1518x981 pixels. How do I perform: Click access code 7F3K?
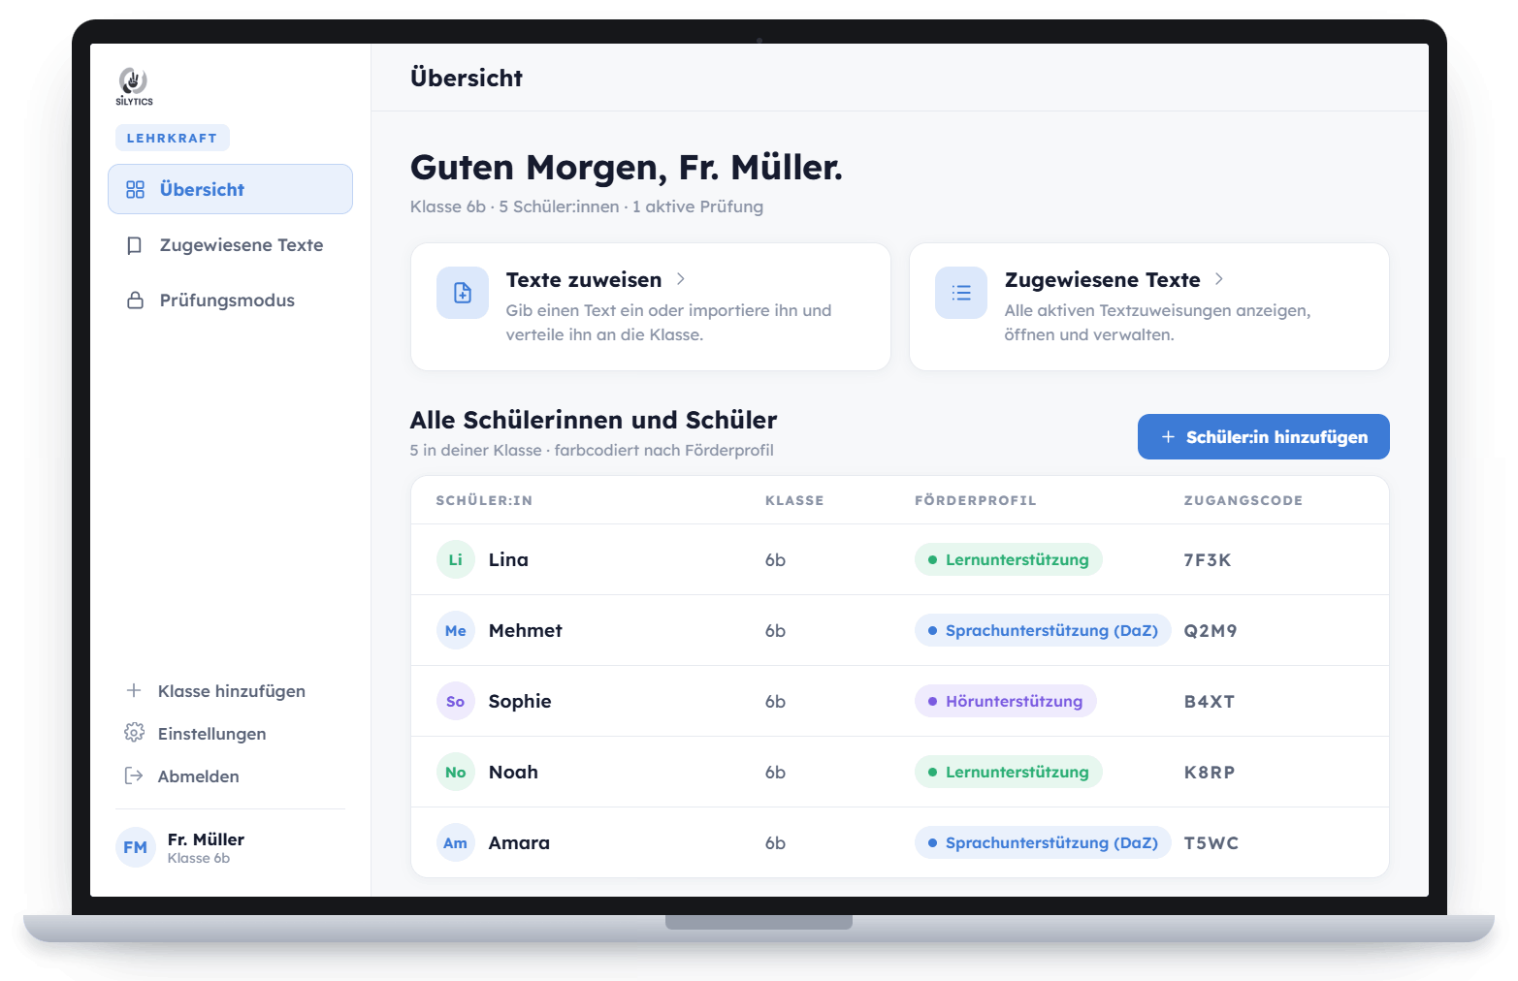[x=1208, y=559]
